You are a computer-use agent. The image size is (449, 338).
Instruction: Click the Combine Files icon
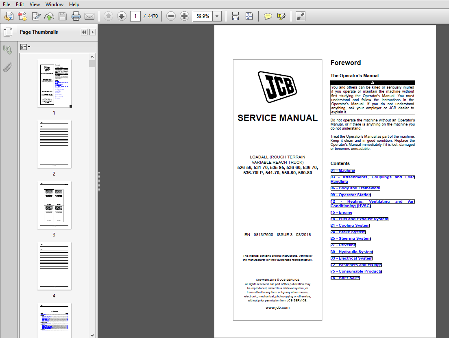pos(22,16)
